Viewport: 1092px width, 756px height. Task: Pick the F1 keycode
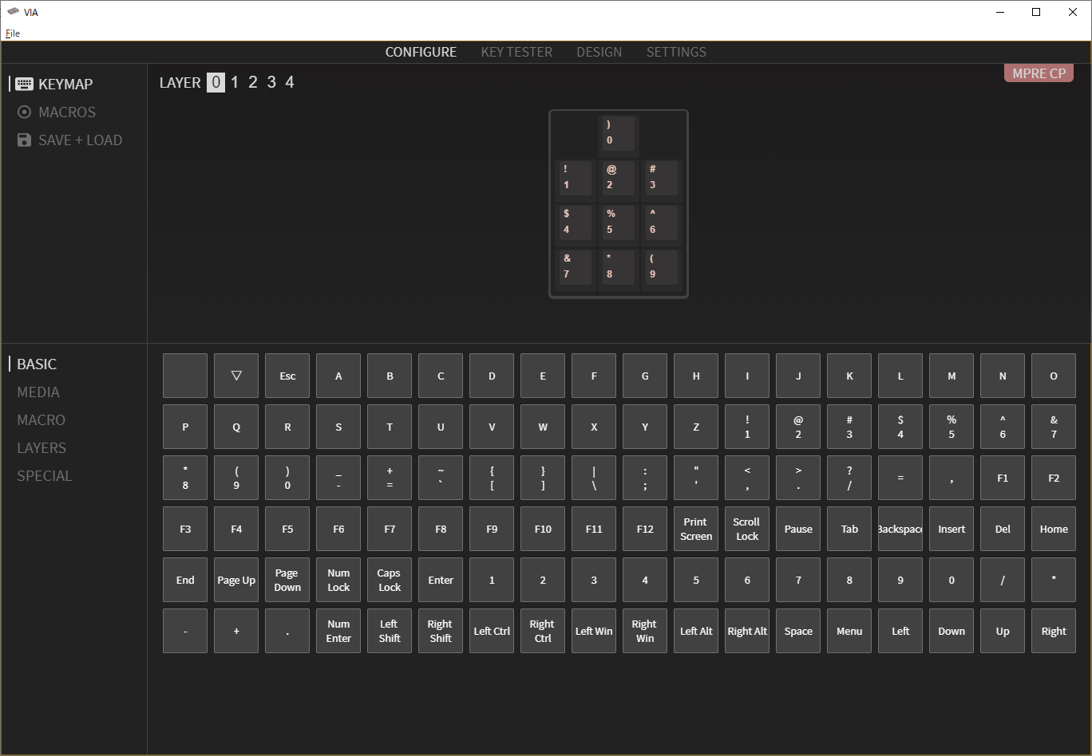[x=1003, y=478]
